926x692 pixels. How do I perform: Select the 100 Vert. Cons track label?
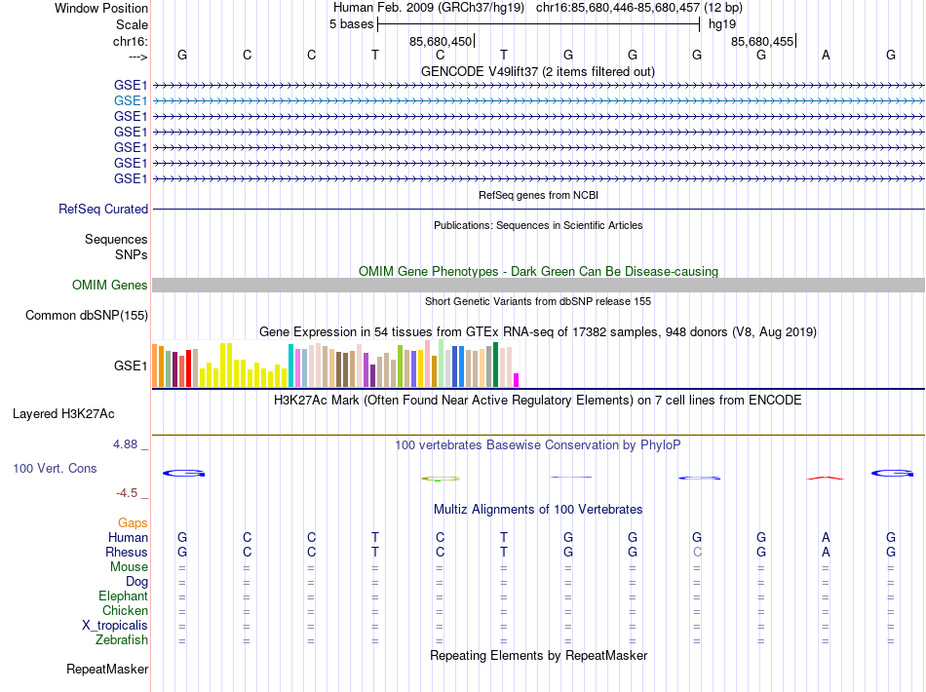(55, 468)
